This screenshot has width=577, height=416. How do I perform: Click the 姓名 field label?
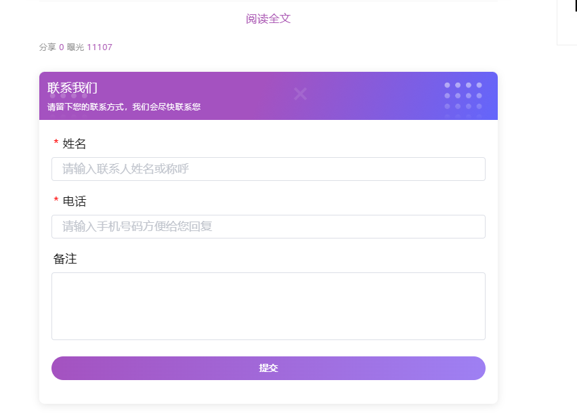point(74,144)
